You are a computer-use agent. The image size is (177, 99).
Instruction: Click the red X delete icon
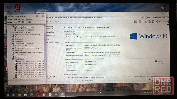click(x=157, y=22)
